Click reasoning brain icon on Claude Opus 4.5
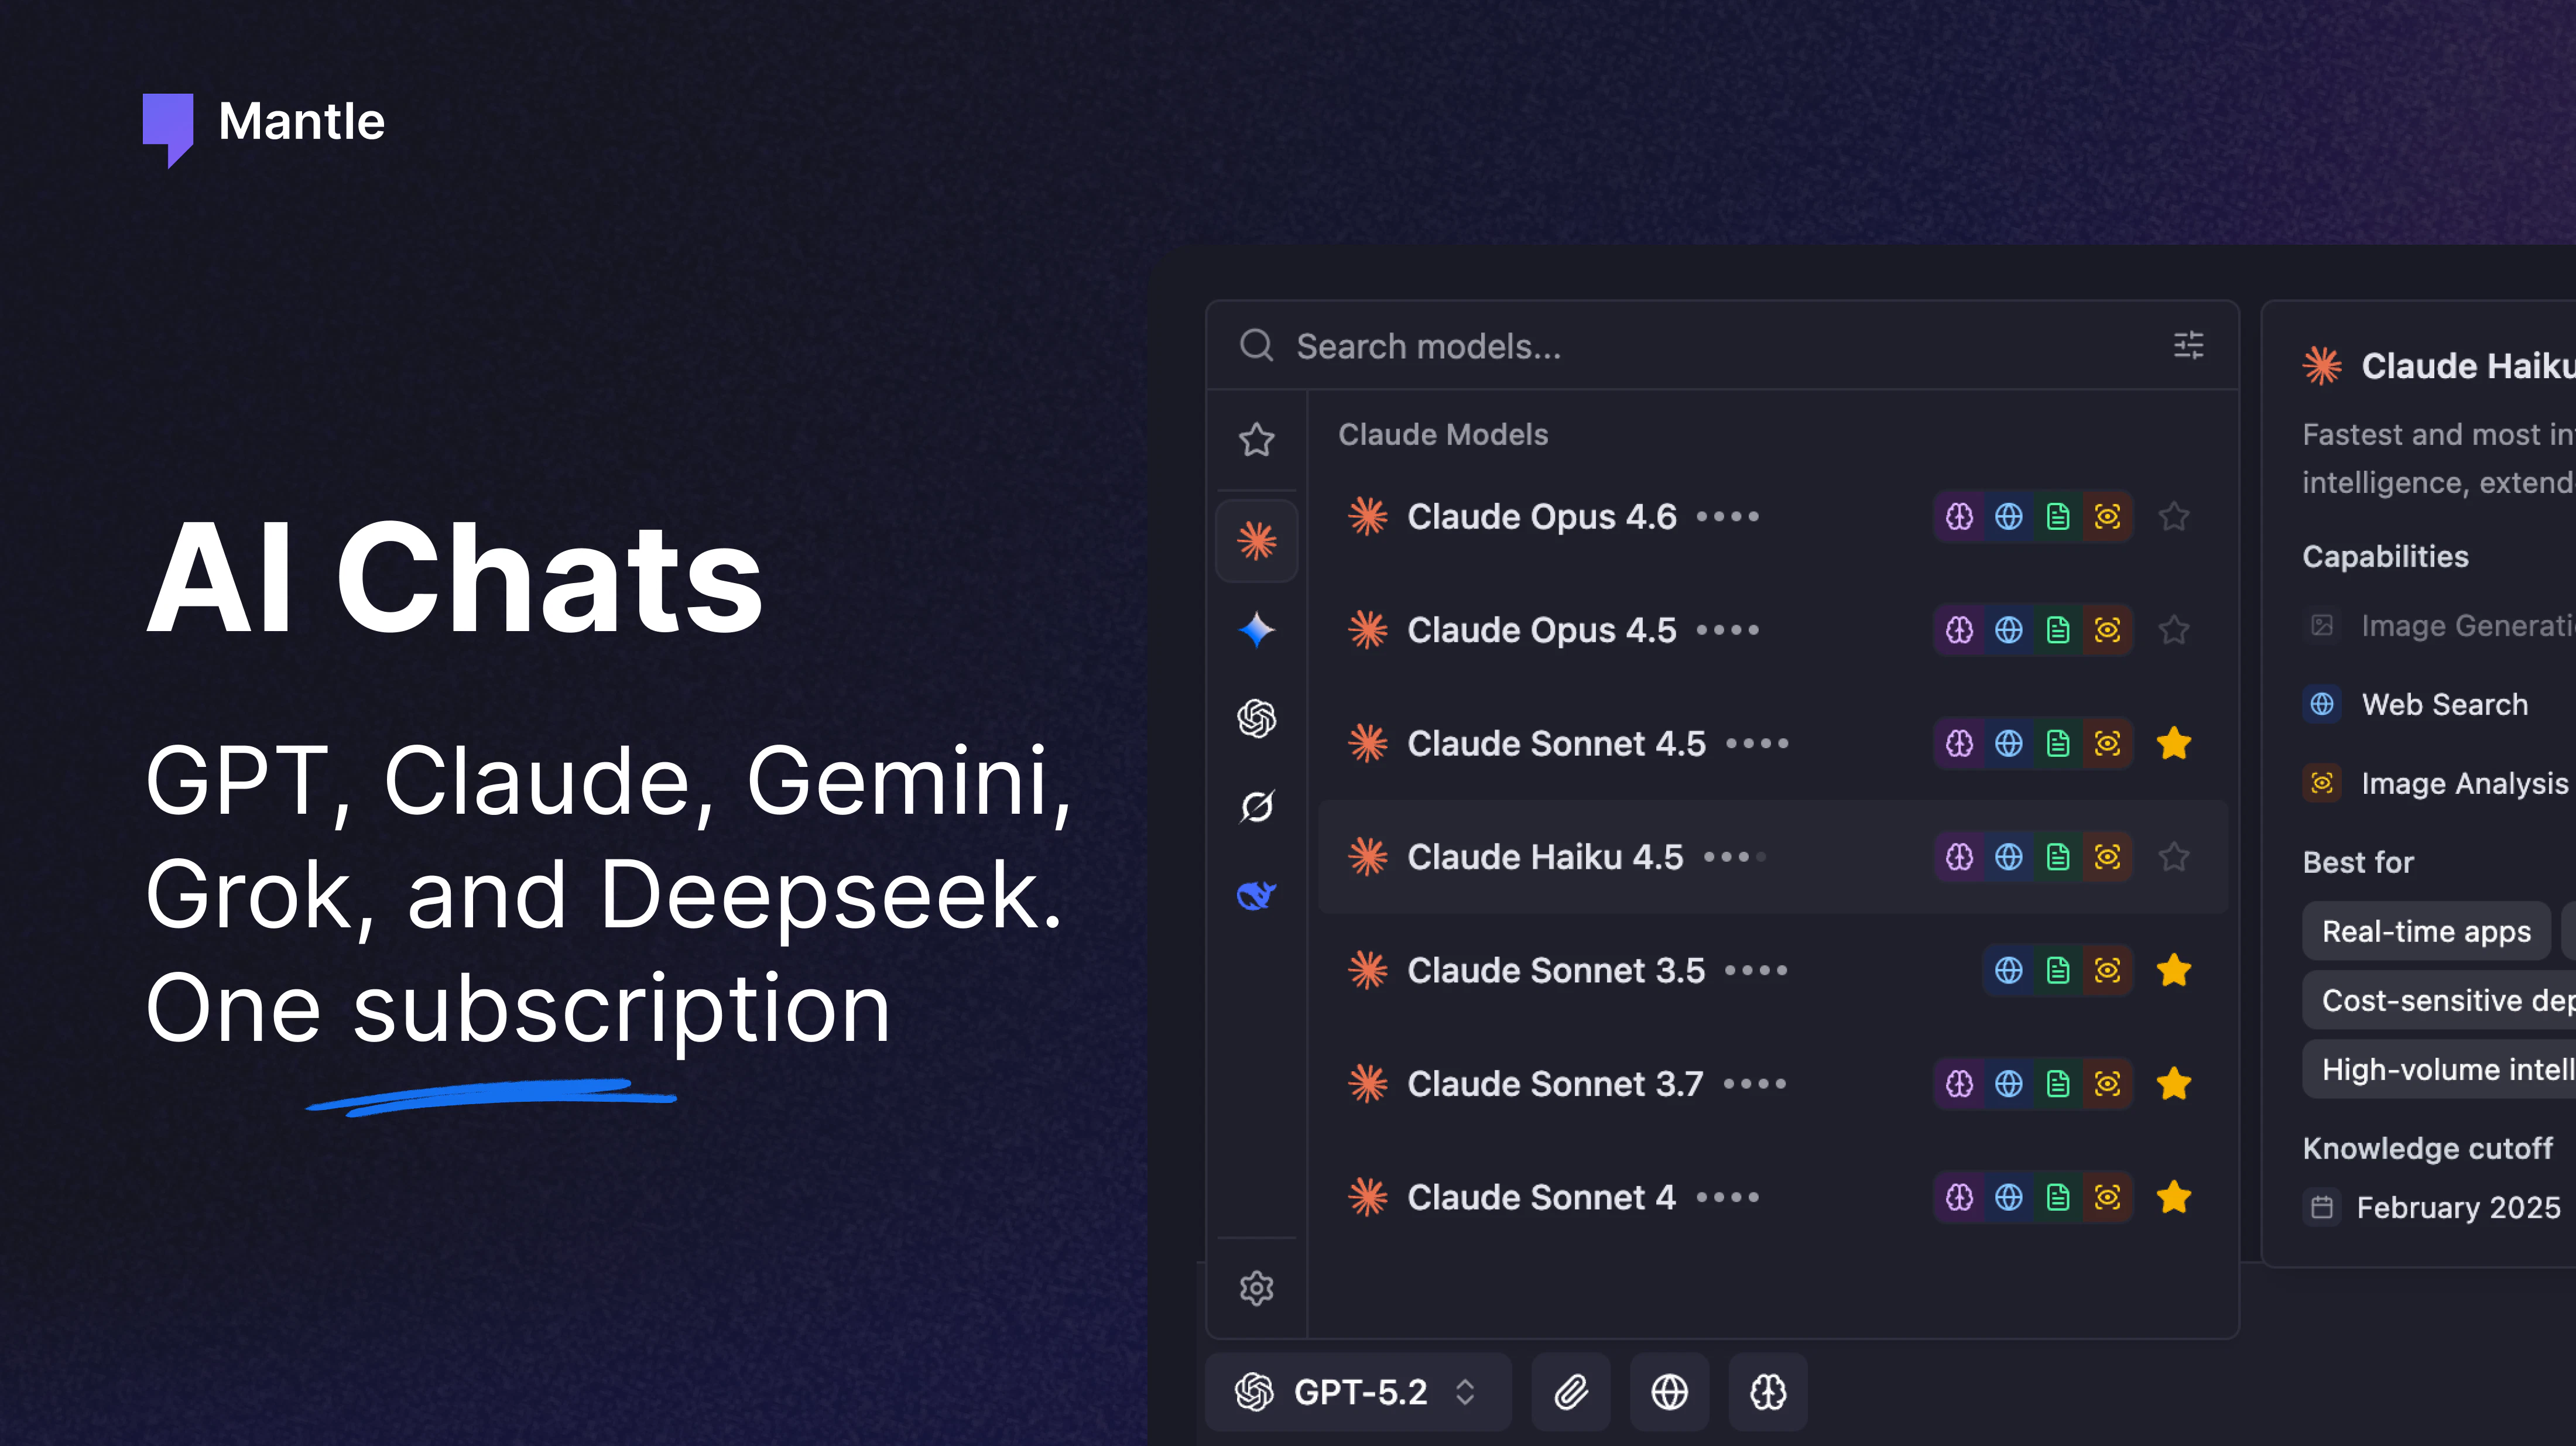 point(1959,630)
